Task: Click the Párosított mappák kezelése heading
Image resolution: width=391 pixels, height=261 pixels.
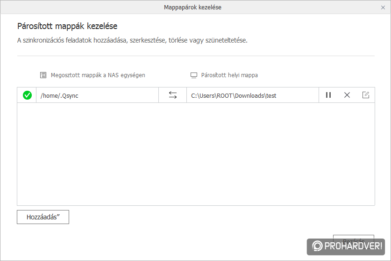Action: (67, 26)
